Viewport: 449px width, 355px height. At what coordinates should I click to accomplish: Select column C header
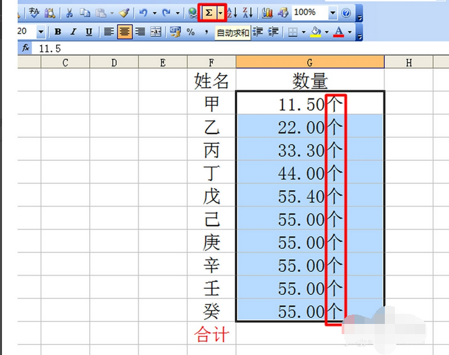(x=65, y=62)
